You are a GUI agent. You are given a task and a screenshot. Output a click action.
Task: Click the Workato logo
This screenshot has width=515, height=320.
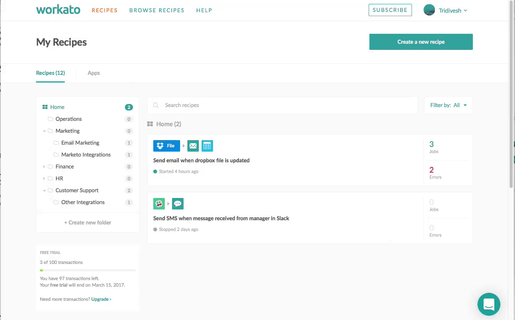click(x=58, y=10)
